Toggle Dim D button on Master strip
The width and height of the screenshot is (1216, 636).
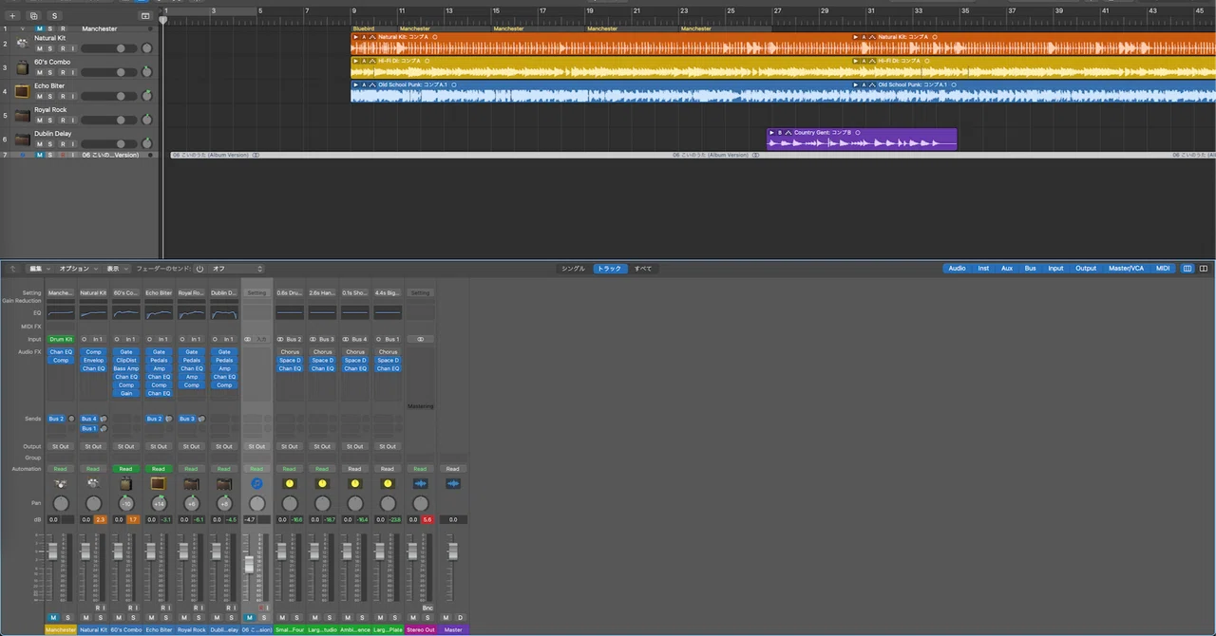click(460, 618)
